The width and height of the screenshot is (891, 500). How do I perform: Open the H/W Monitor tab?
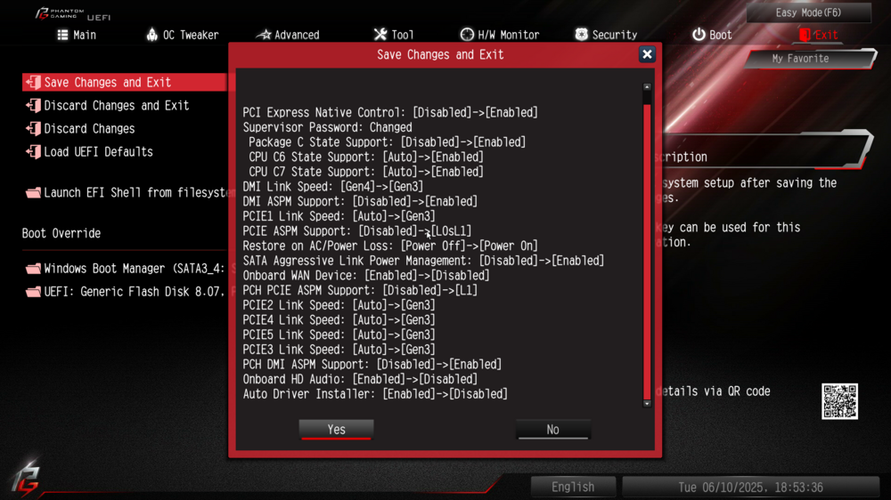pyautogui.click(x=500, y=35)
